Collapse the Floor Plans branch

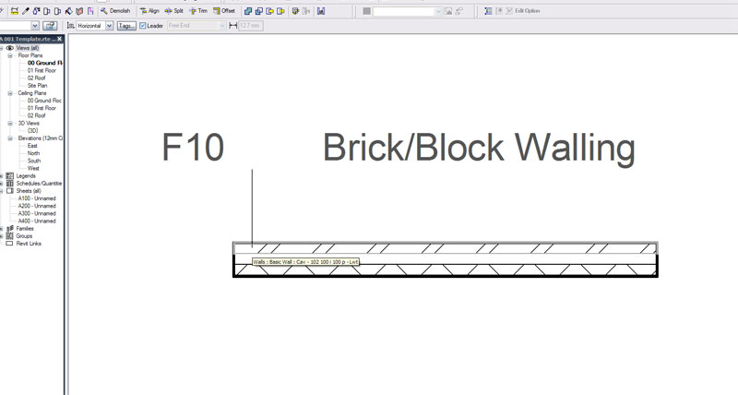10,55
